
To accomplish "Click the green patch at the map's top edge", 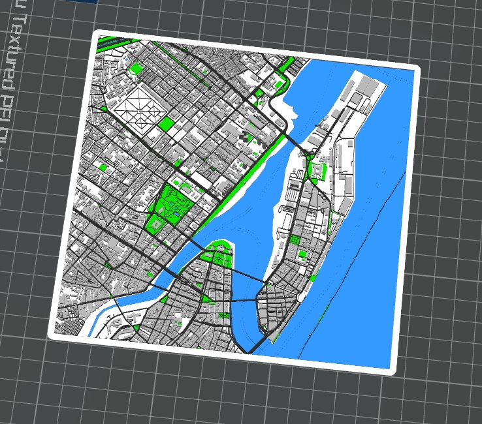I will pyautogui.click(x=285, y=64).
